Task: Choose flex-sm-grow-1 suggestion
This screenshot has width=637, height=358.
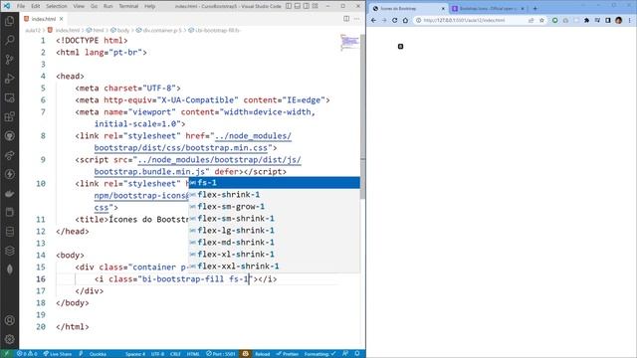Action: pos(275,207)
